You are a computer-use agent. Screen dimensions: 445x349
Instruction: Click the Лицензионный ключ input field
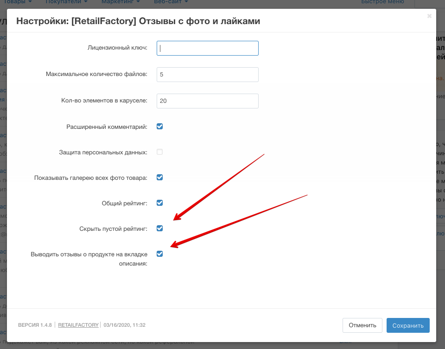click(207, 48)
